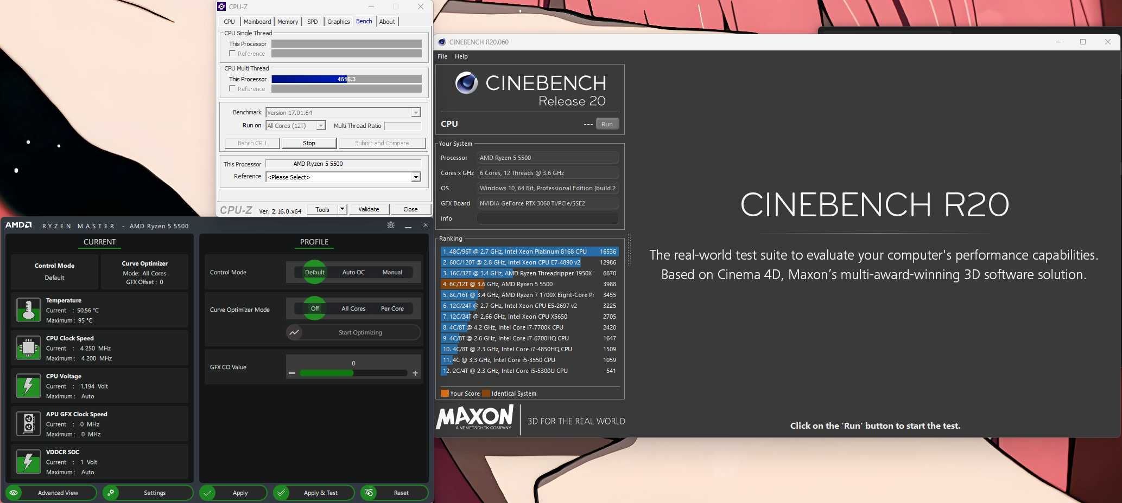Decrease GFX CO Value with minus icon
The height and width of the screenshot is (503, 1122).
[x=292, y=373]
